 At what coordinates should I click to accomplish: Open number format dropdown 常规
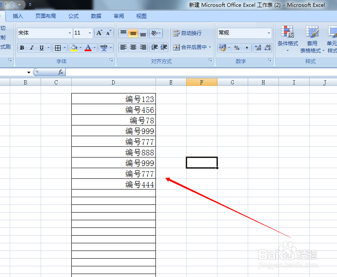(x=269, y=33)
